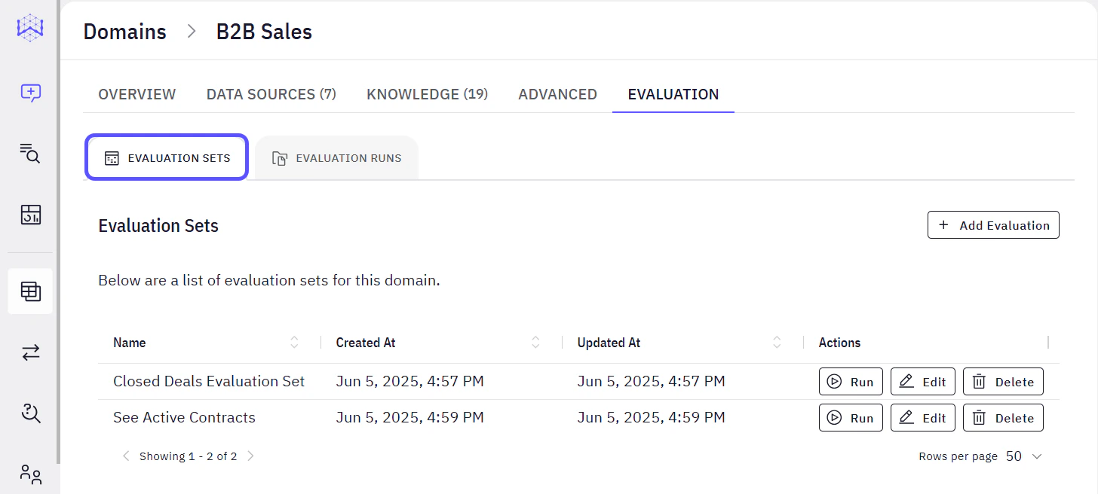Sort the Name column

tap(294, 342)
